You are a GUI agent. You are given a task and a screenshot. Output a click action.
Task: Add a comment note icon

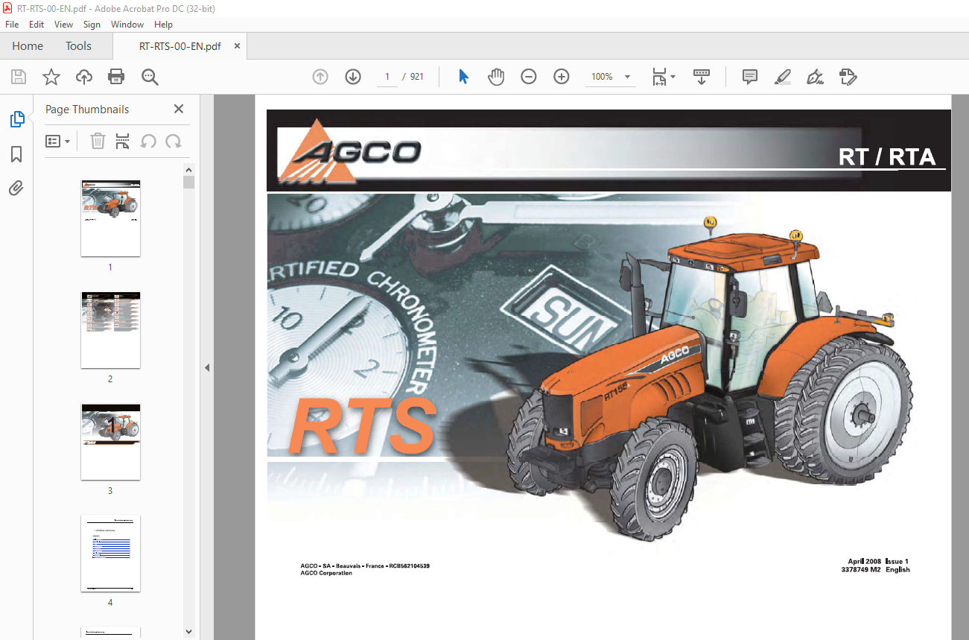tap(750, 77)
